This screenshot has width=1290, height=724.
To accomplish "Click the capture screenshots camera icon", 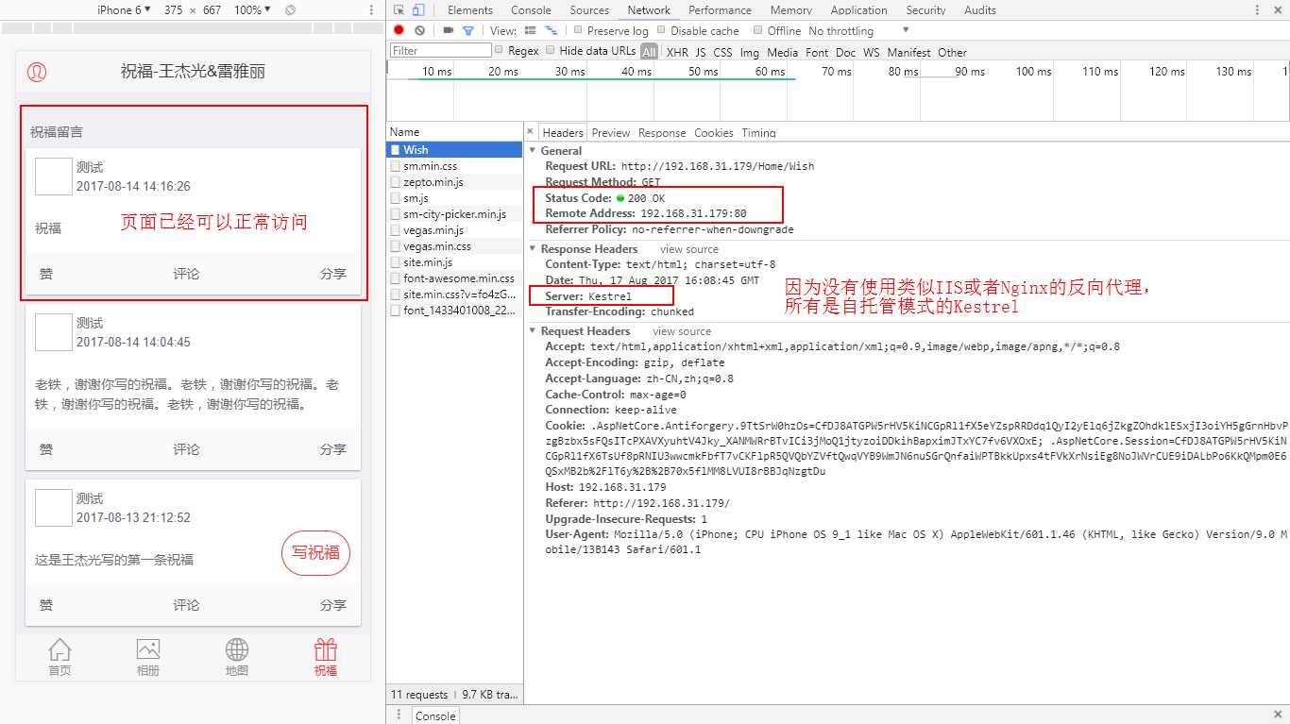I will (x=449, y=30).
